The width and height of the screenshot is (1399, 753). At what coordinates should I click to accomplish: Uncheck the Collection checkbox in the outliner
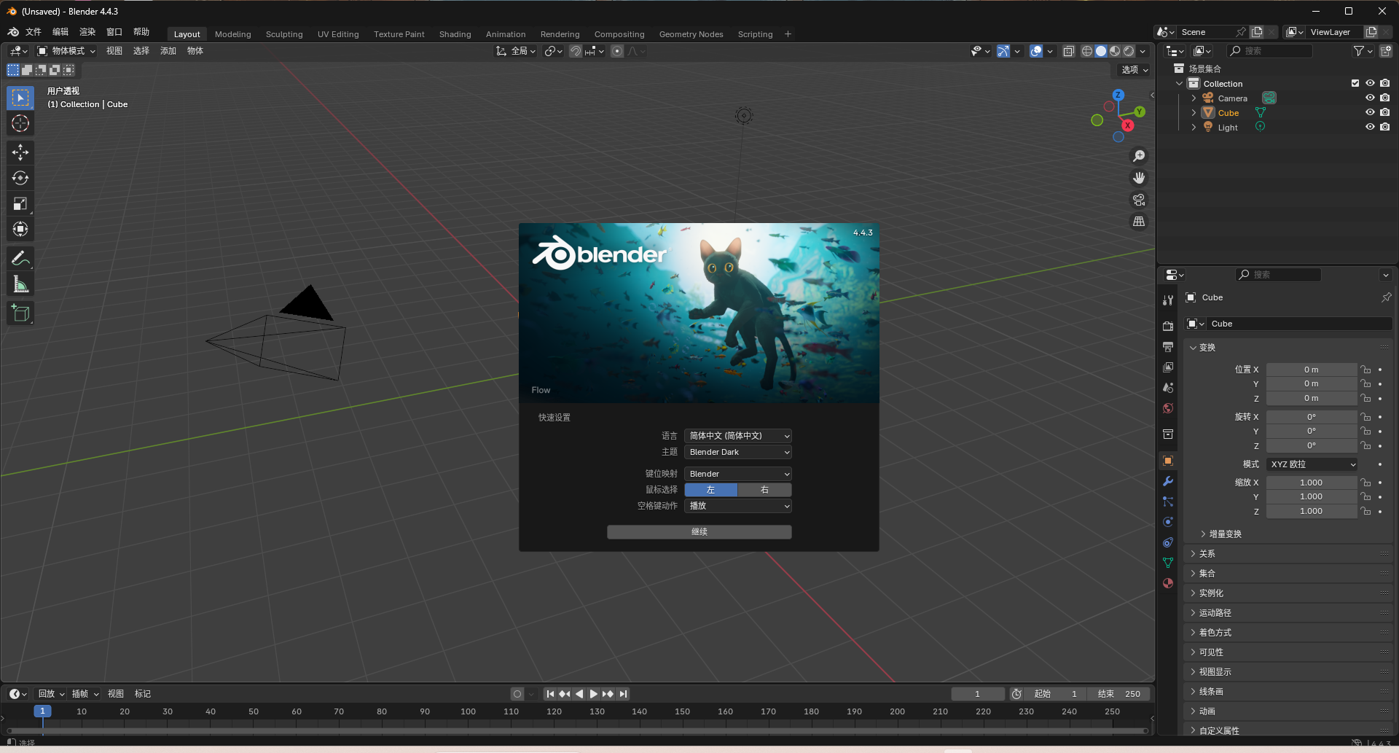(1355, 83)
